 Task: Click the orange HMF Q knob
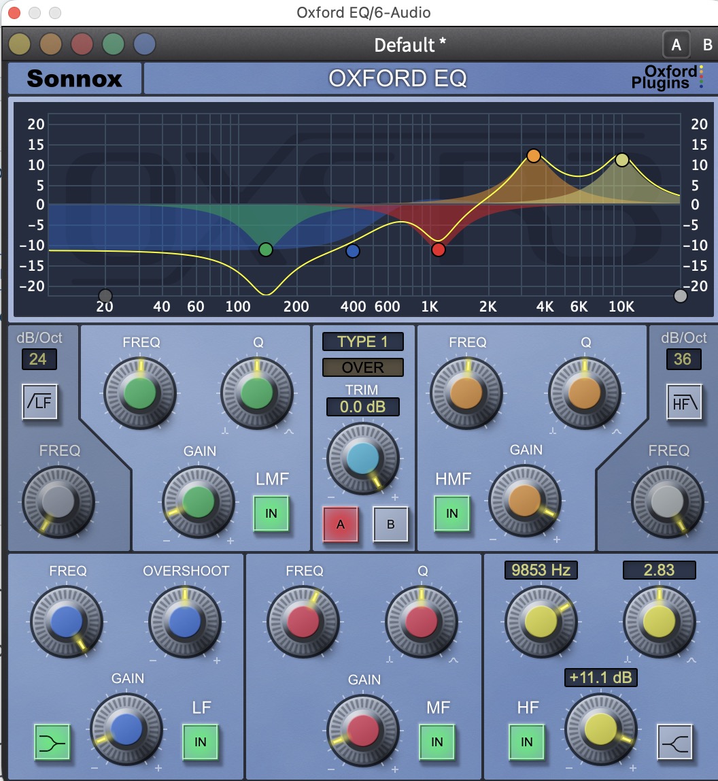point(585,393)
